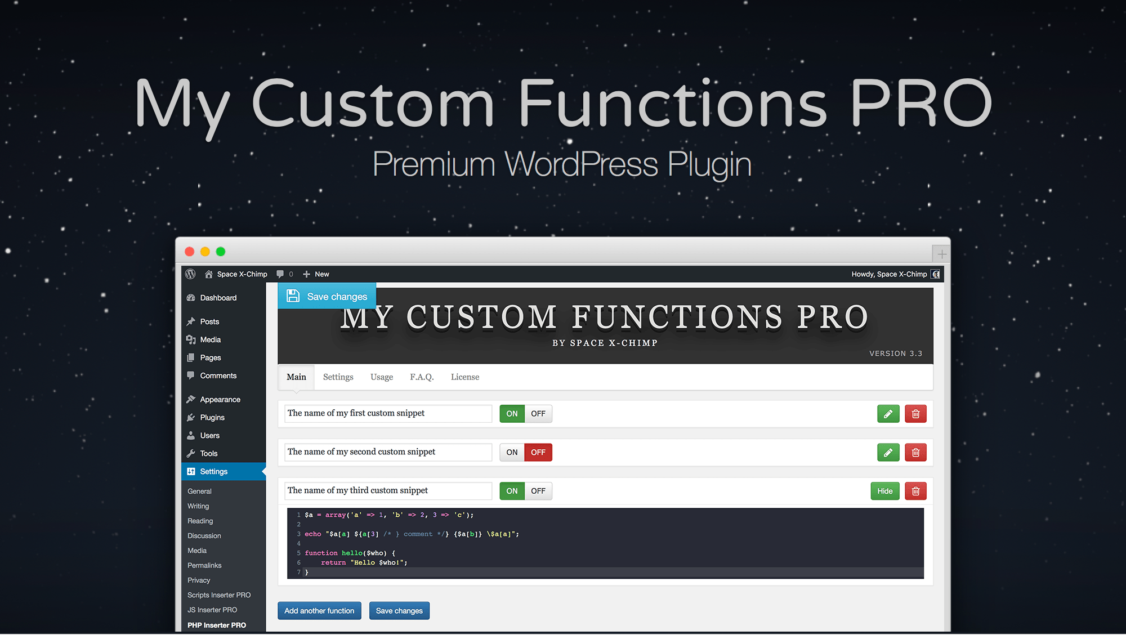Click the Appearance brush icon

click(x=191, y=399)
